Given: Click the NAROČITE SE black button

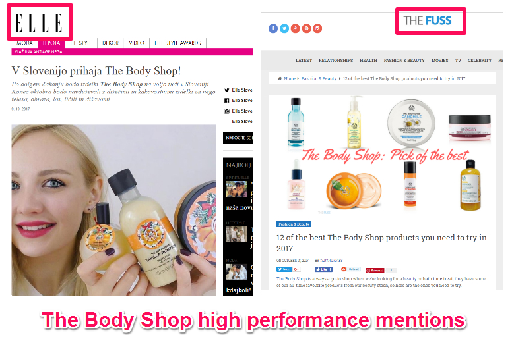Looking at the screenshot, I should pyautogui.click(x=238, y=138).
